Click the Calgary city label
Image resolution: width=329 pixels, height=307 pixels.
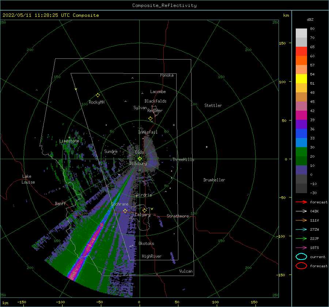click(x=143, y=215)
